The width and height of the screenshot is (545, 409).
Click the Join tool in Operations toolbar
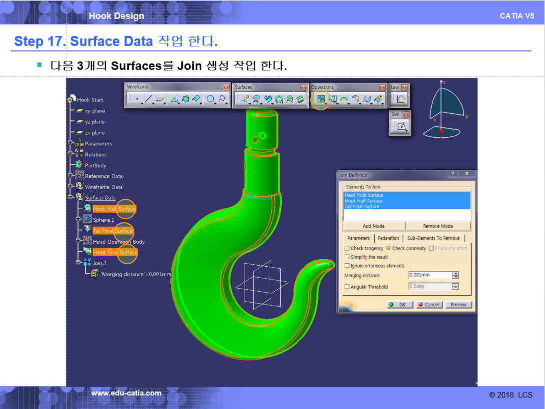click(320, 99)
